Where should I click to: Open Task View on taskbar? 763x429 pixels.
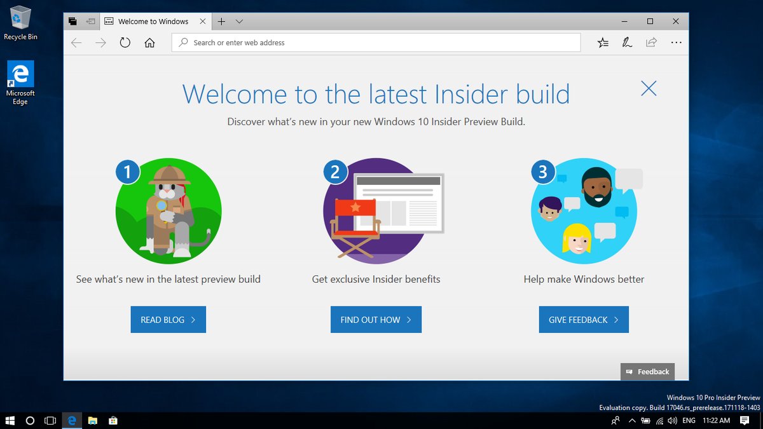[50, 421]
